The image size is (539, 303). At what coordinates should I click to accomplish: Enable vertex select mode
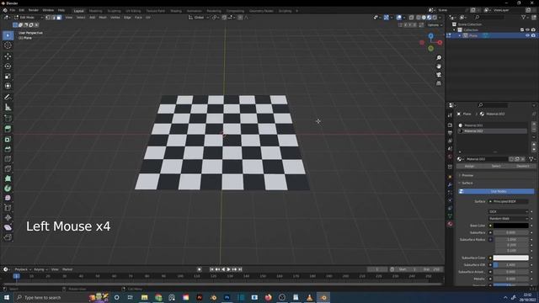tap(48, 17)
